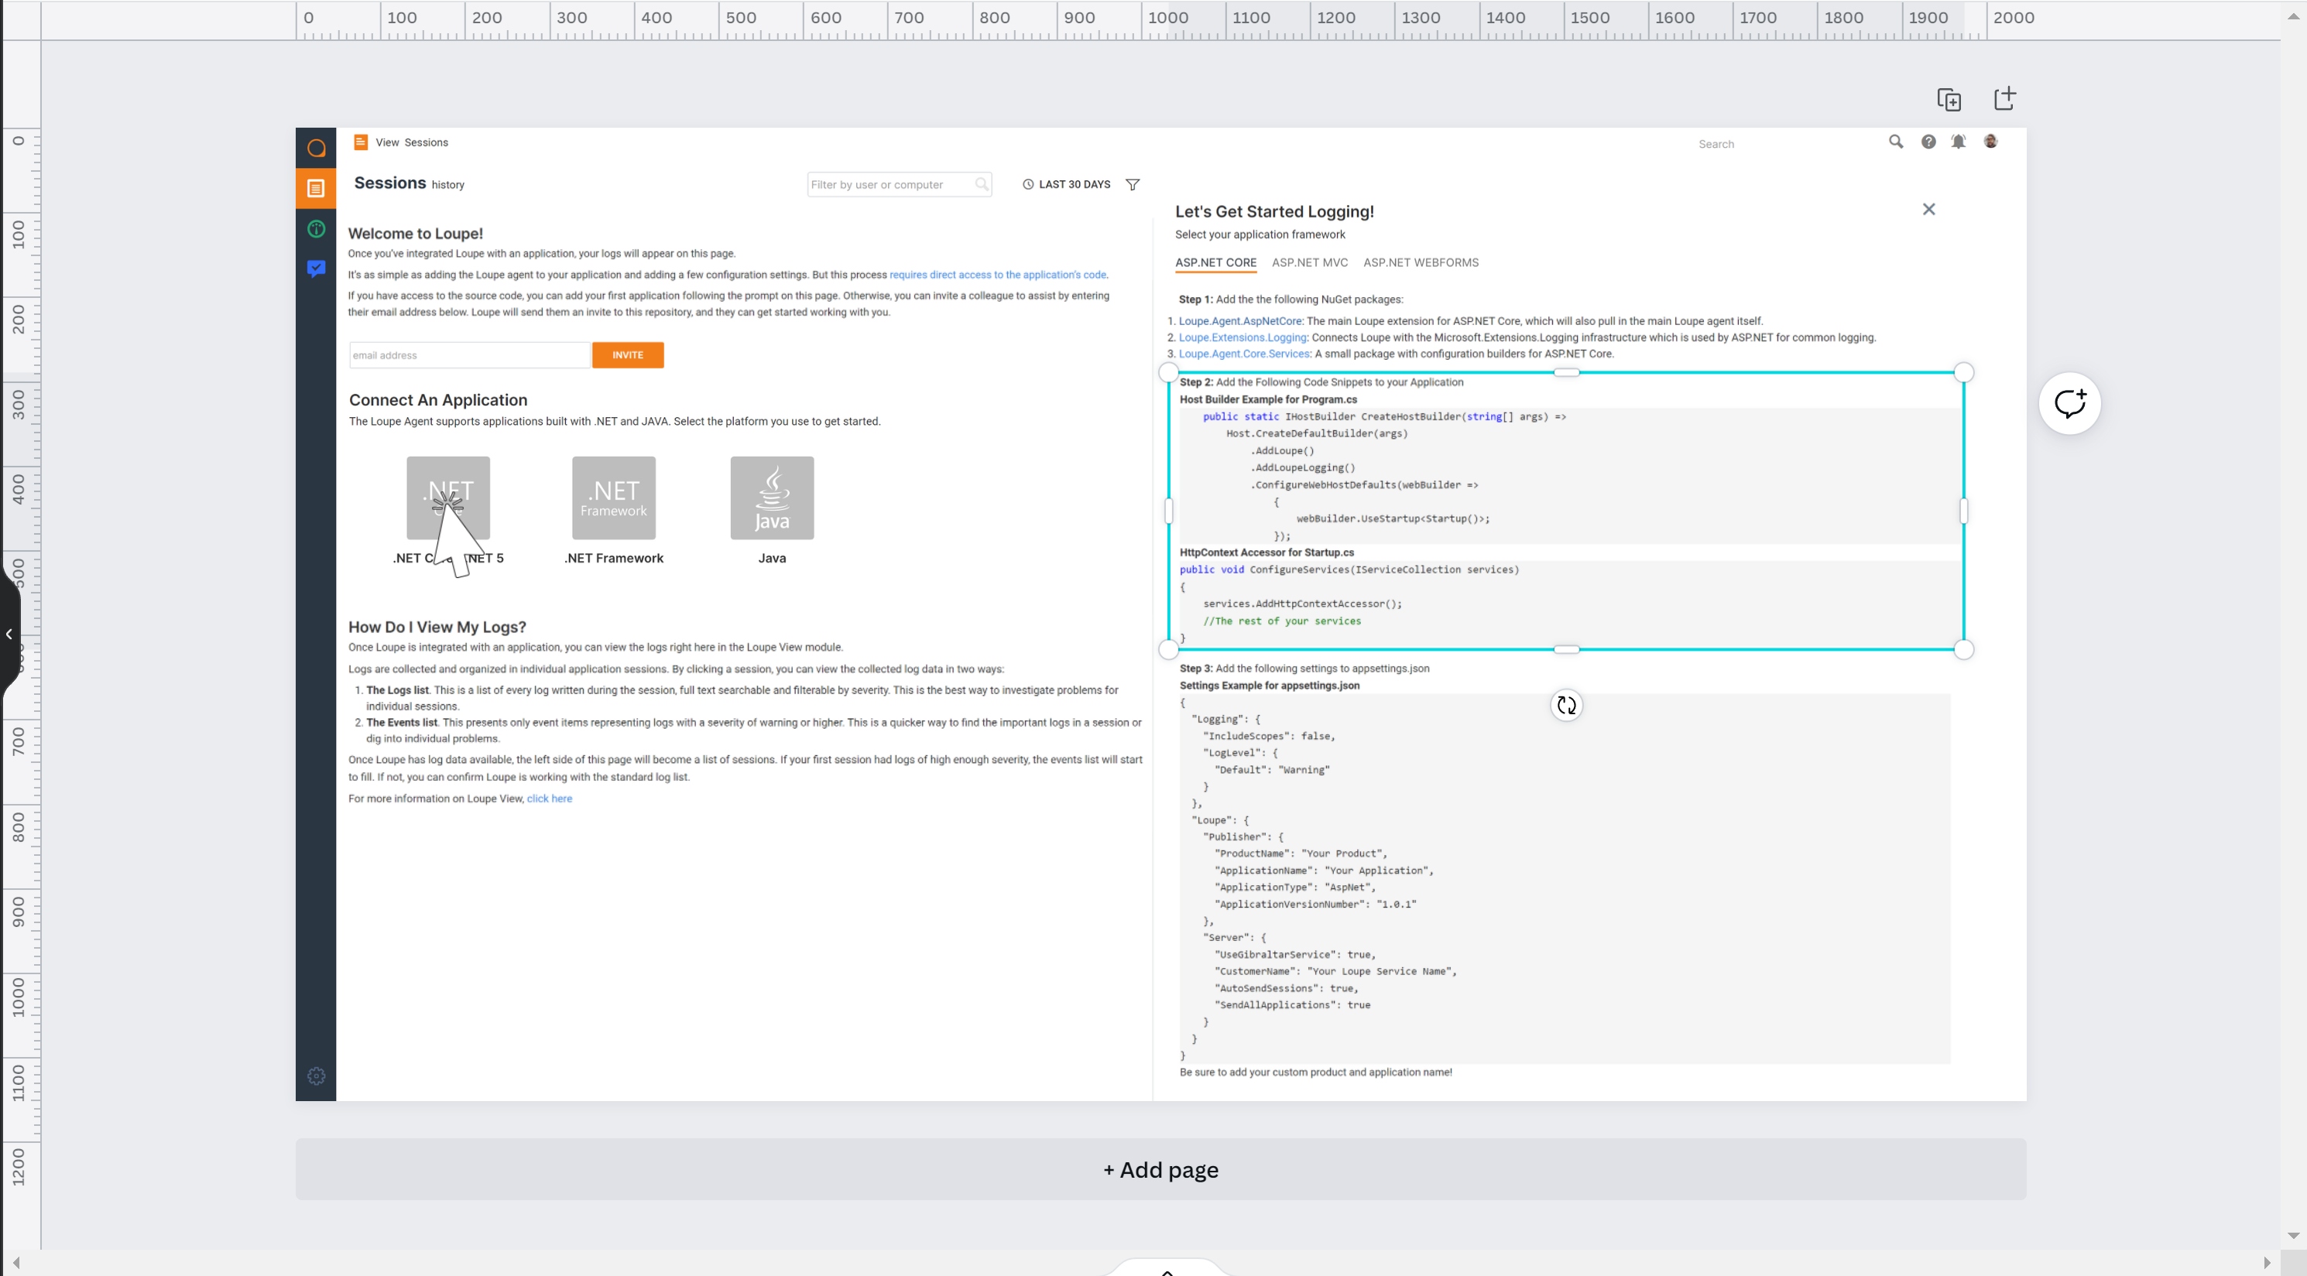Open the 'click here' Loupe View link
This screenshot has height=1276, width=2307.
(x=549, y=799)
